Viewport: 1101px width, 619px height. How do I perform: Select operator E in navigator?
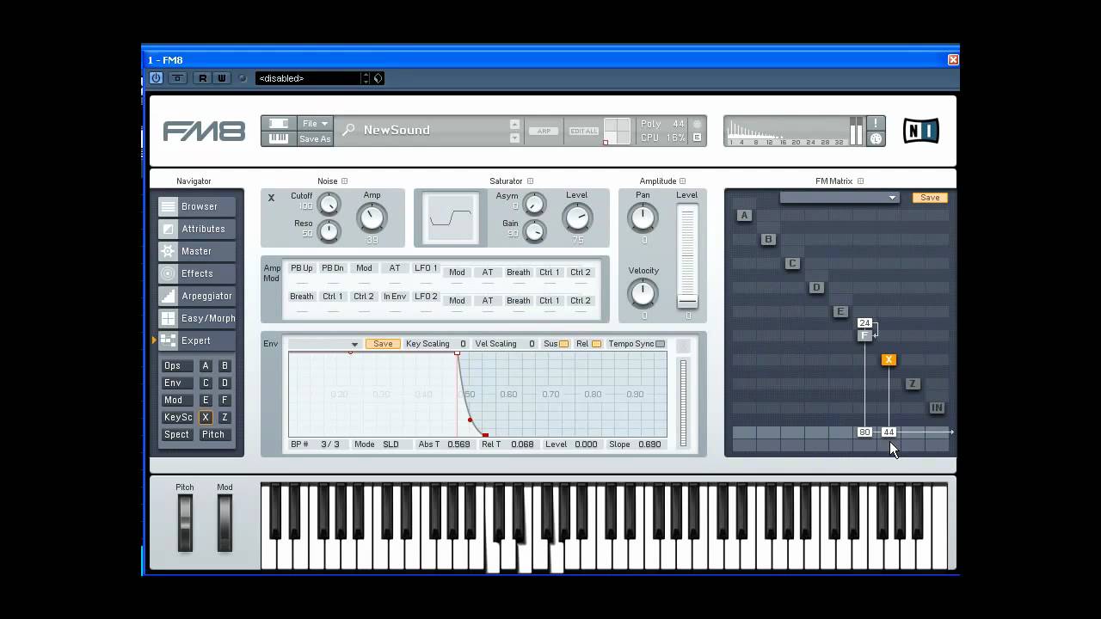206,401
